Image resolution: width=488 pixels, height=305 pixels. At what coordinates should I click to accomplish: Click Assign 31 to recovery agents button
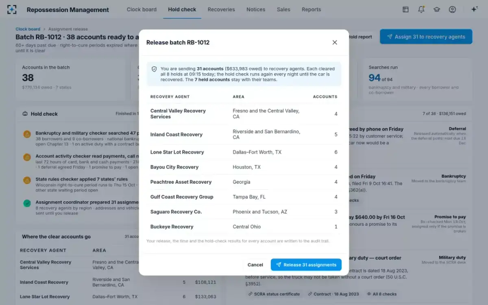pyautogui.click(x=426, y=37)
